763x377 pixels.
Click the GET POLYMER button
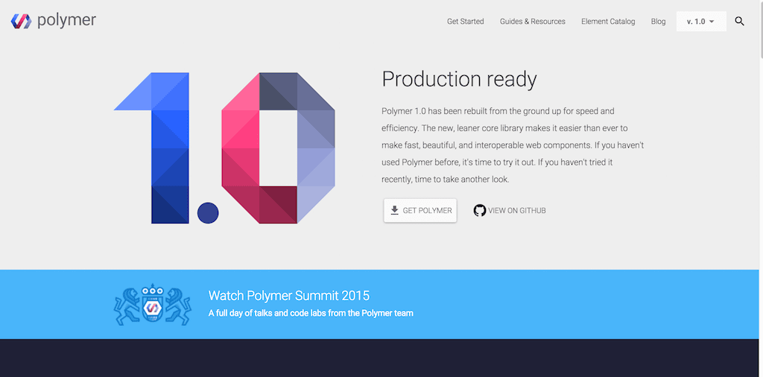tap(420, 211)
